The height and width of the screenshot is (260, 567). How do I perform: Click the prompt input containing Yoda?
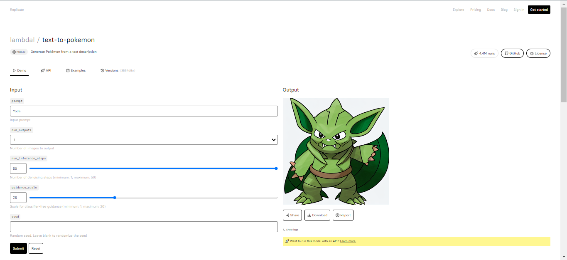tap(144, 111)
